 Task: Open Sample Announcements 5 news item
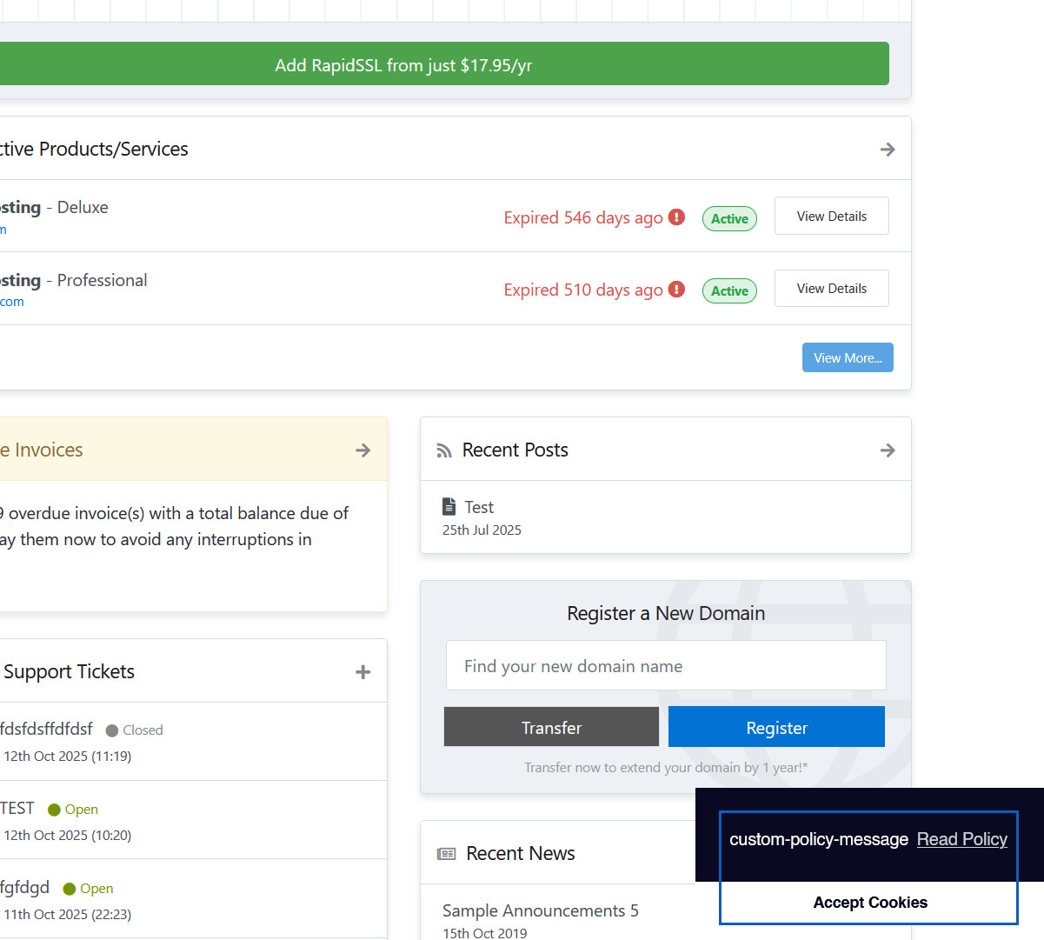pos(540,910)
